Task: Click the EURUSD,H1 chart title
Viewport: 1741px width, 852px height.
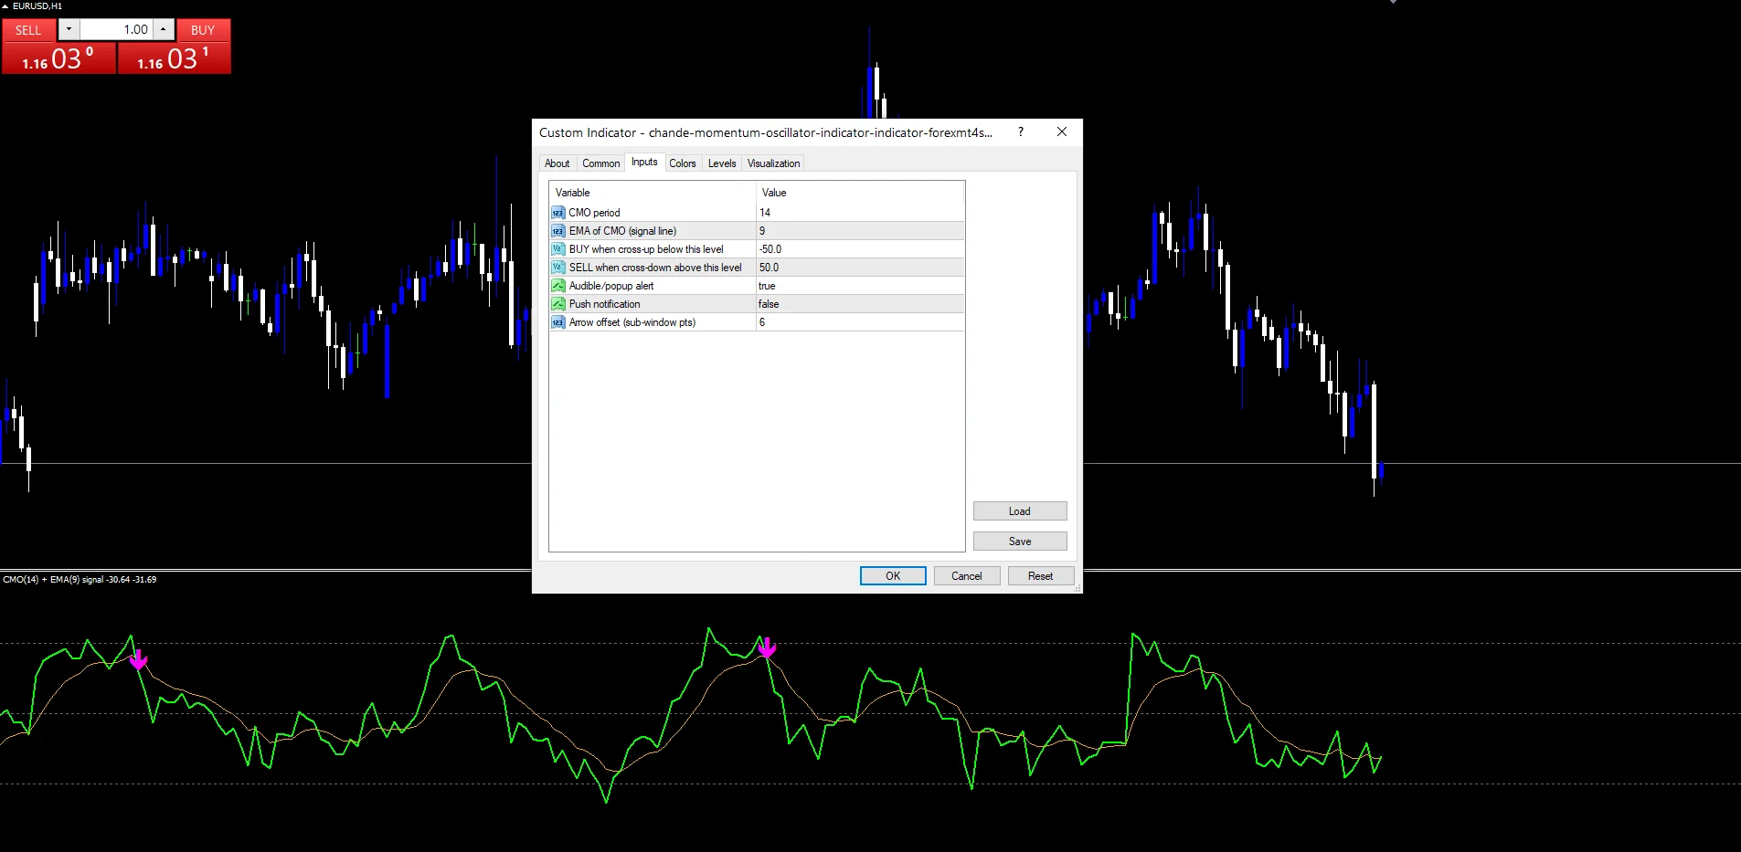Action: click(x=37, y=6)
